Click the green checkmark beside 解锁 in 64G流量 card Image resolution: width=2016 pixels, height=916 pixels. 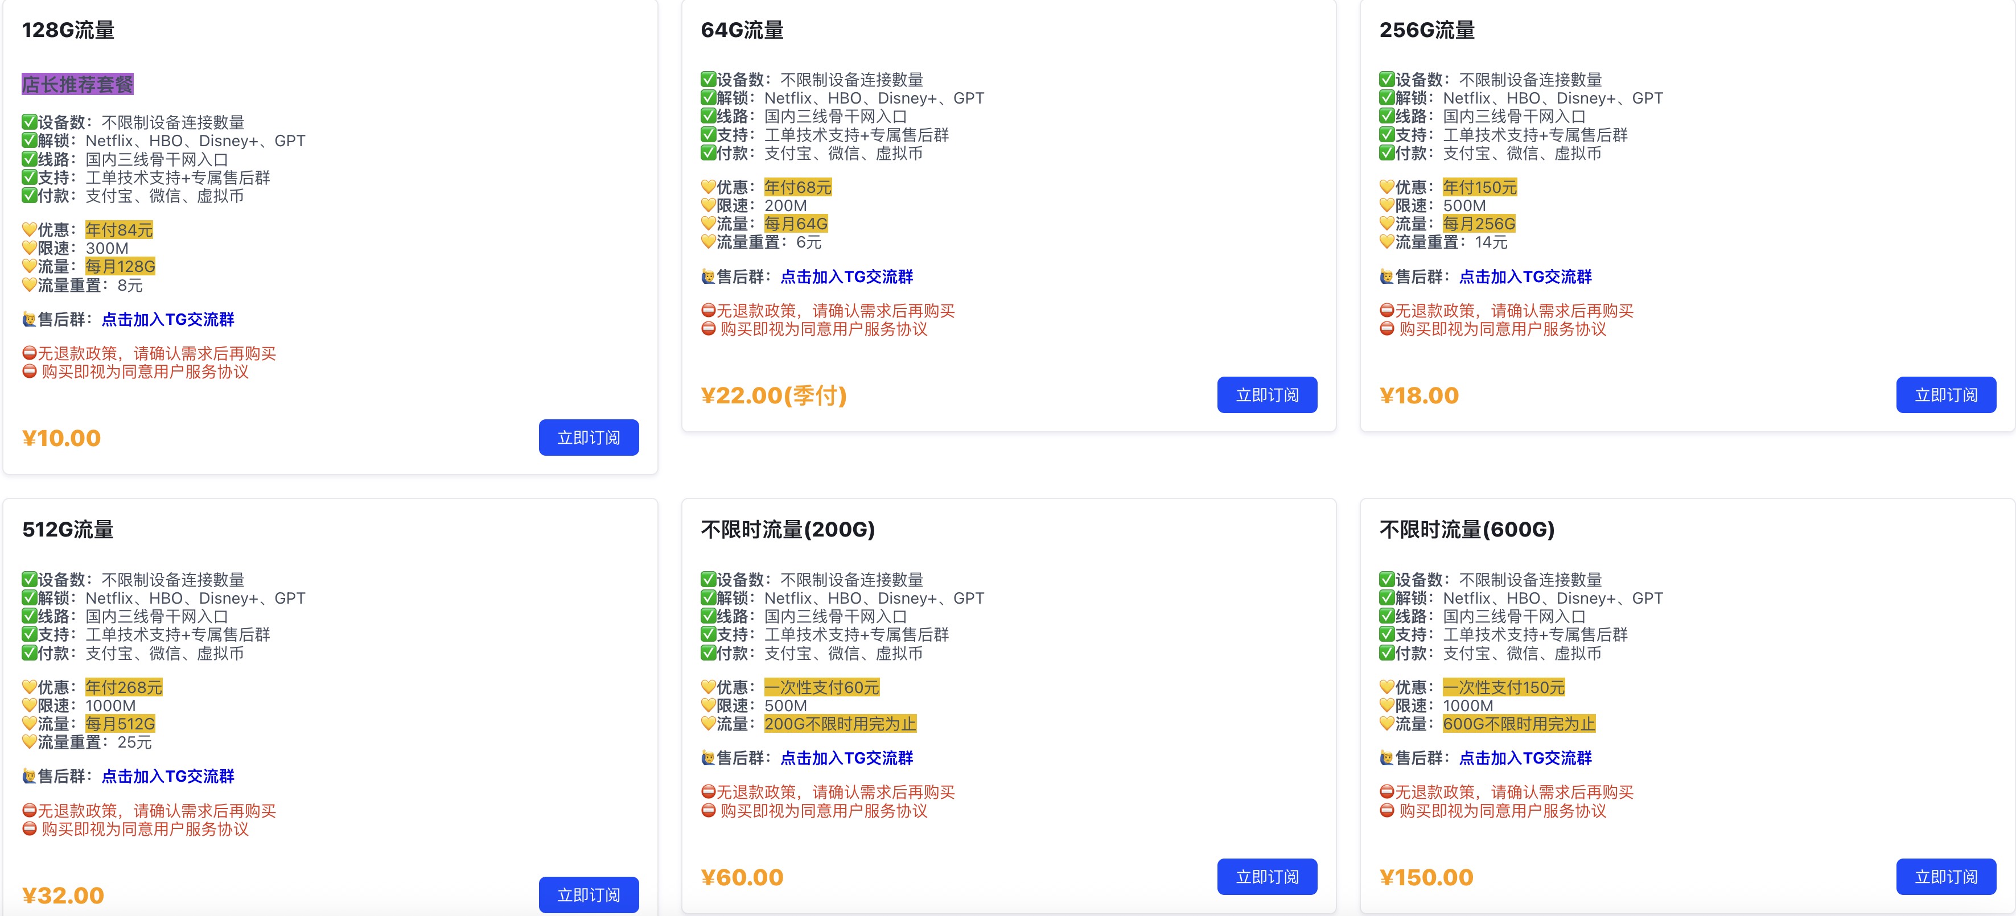(708, 98)
